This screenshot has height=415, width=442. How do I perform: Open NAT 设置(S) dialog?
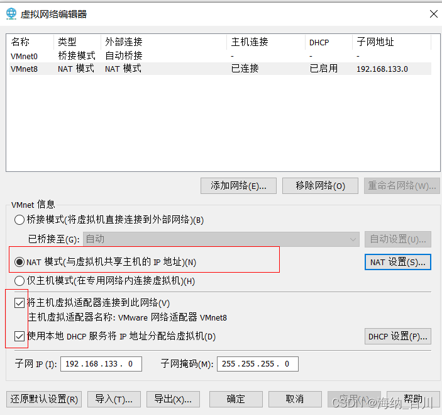[x=398, y=262]
